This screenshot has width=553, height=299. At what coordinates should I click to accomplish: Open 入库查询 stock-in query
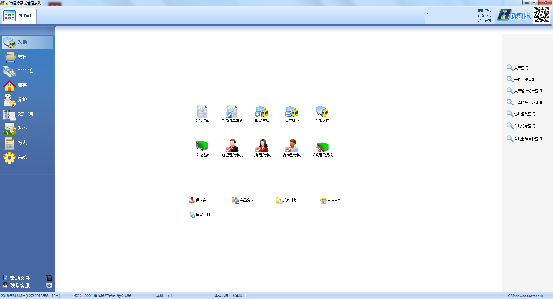tap(518, 68)
